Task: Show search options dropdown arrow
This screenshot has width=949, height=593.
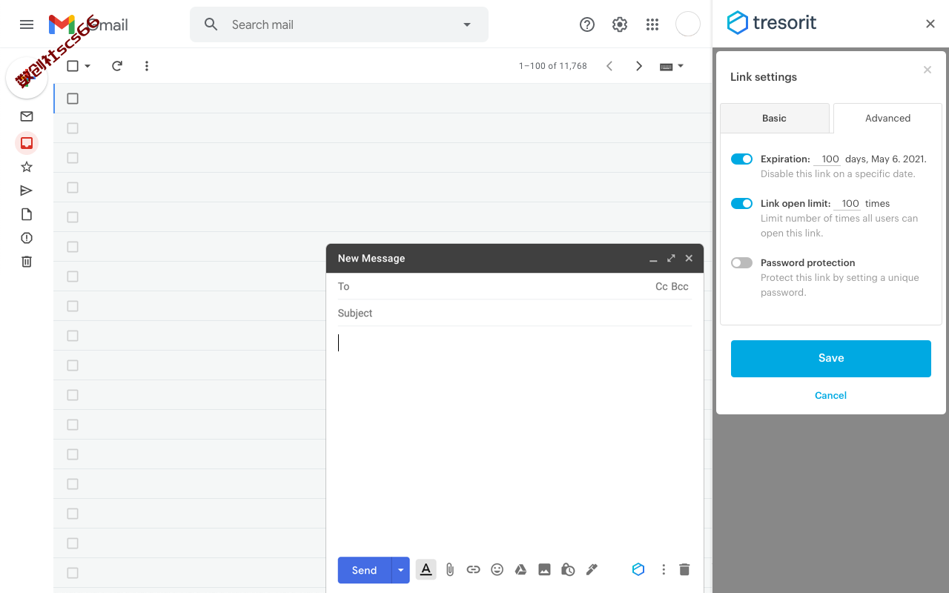Action: pyautogui.click(x=467, y=24)
